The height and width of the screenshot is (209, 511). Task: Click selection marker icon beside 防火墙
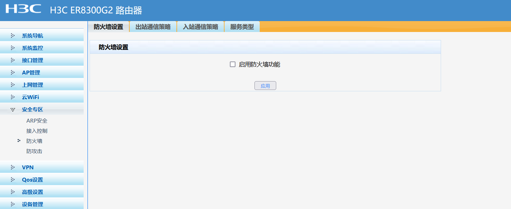point(19,141)
